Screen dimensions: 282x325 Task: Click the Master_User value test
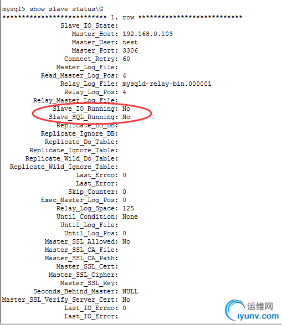130,42
